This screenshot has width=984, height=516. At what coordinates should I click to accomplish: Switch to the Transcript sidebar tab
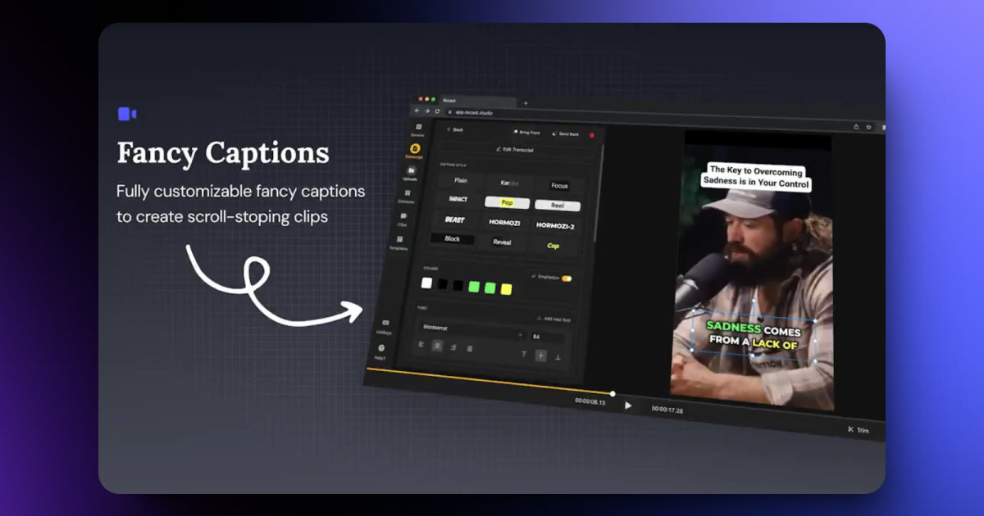pyautogui.click(x=415, y=151)
